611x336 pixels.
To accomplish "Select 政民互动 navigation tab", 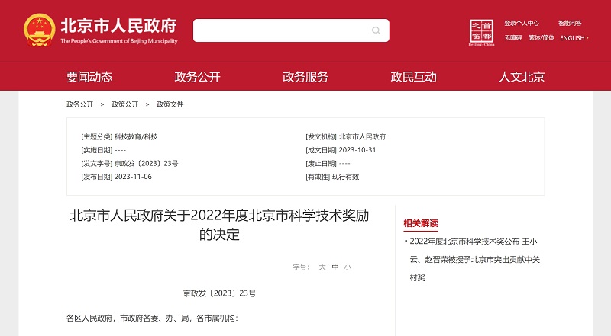I will pos(413,77).
